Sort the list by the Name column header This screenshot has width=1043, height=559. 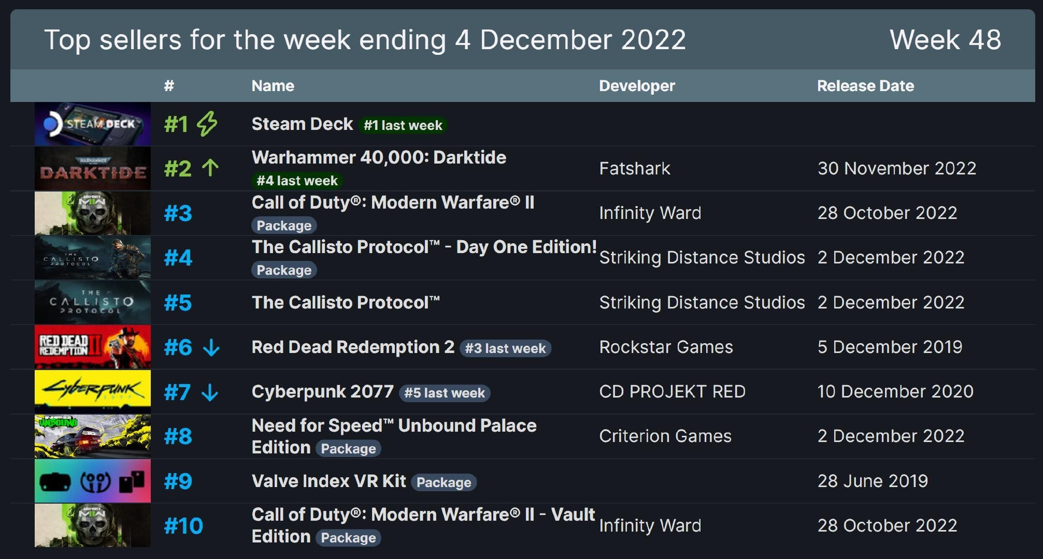pyautogui.click(x=272, y=85)
